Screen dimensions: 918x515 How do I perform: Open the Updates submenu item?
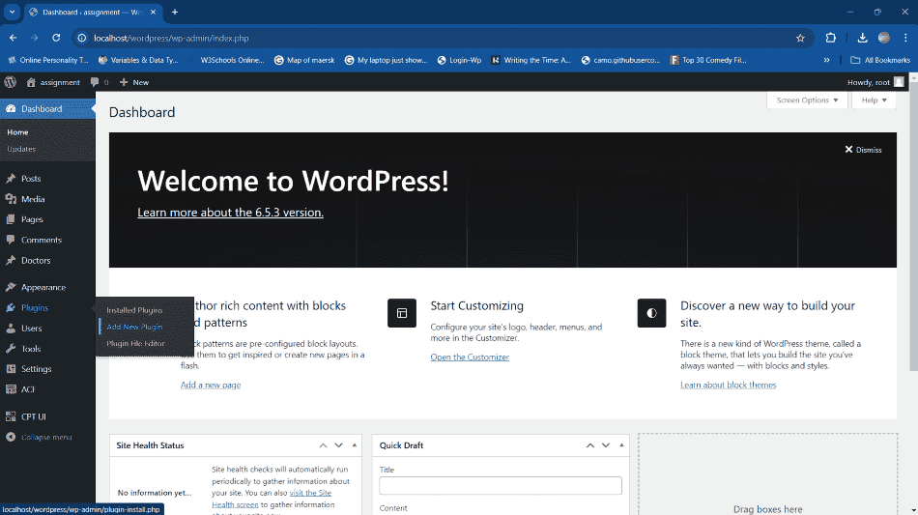point(21,149)
